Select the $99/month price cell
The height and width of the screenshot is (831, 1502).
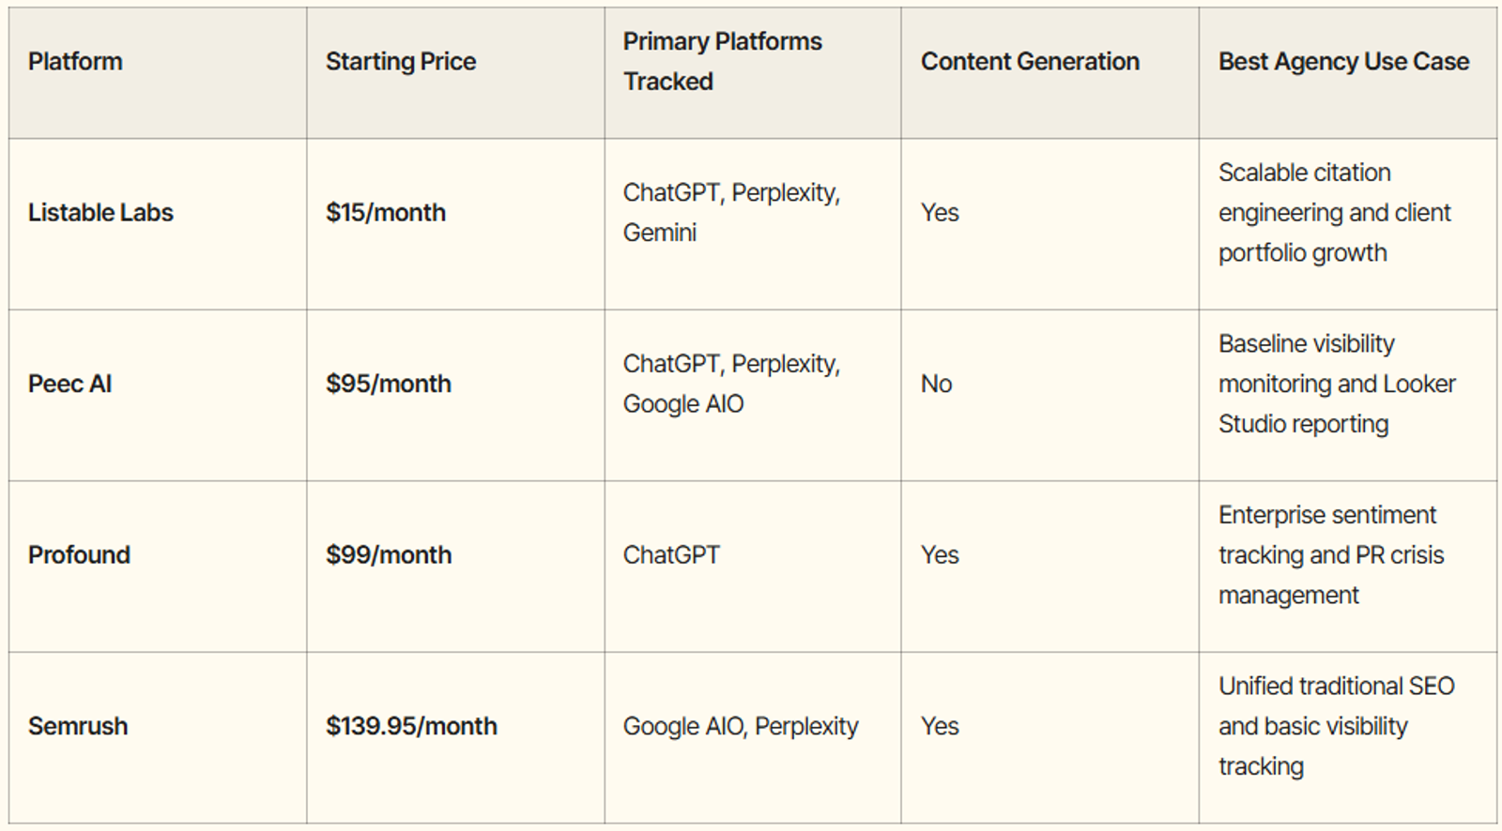[x=389, y=555]
